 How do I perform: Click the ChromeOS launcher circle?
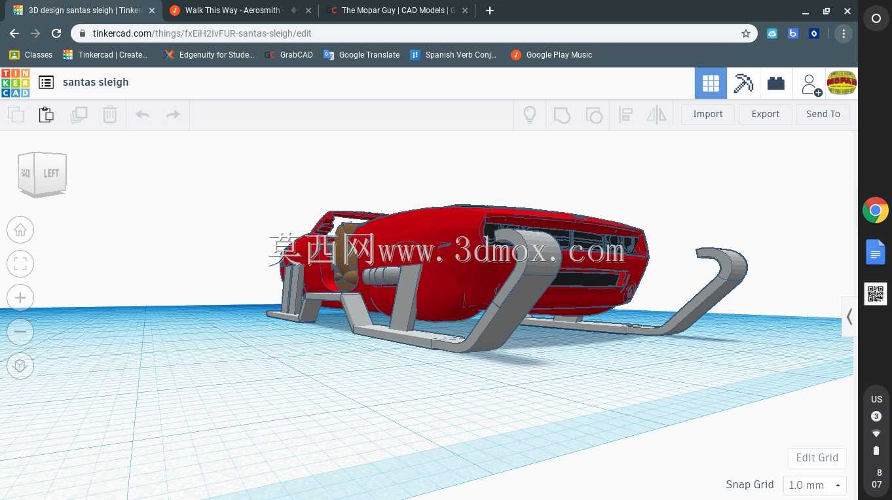876,19
